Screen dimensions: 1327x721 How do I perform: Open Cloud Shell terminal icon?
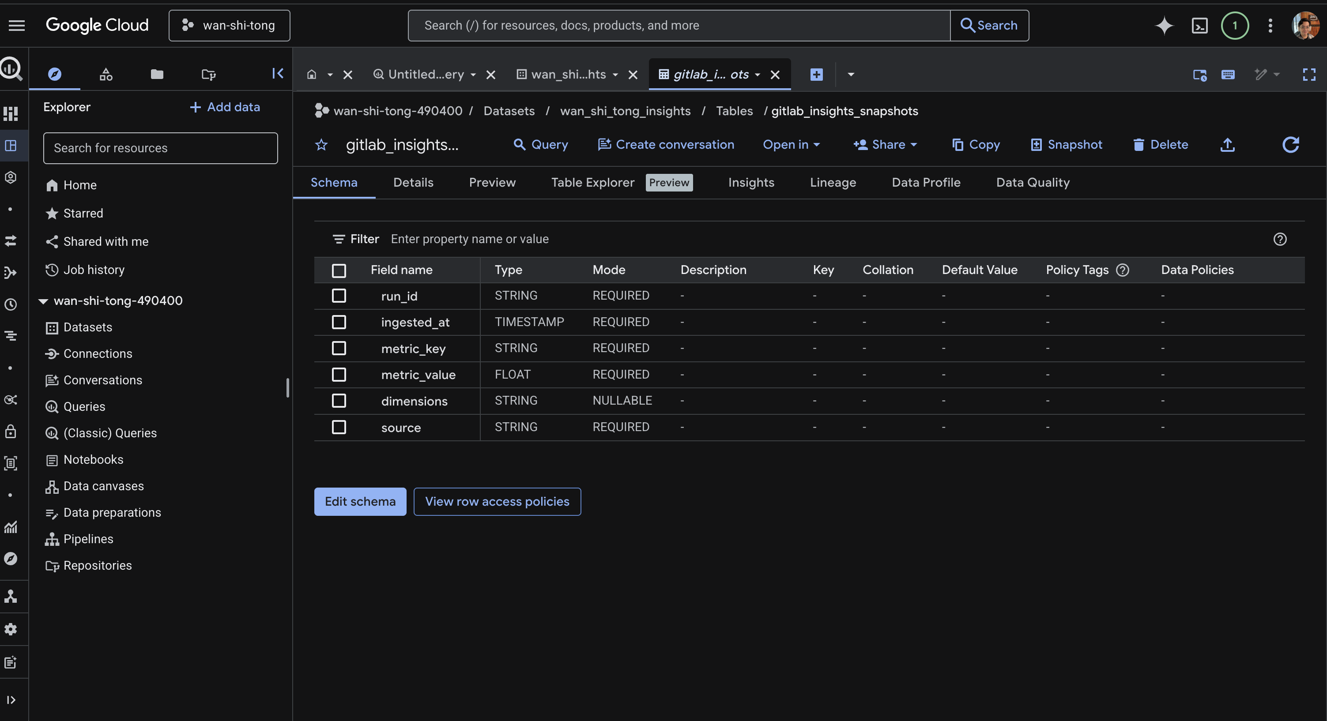click(x=1199, y=25)
